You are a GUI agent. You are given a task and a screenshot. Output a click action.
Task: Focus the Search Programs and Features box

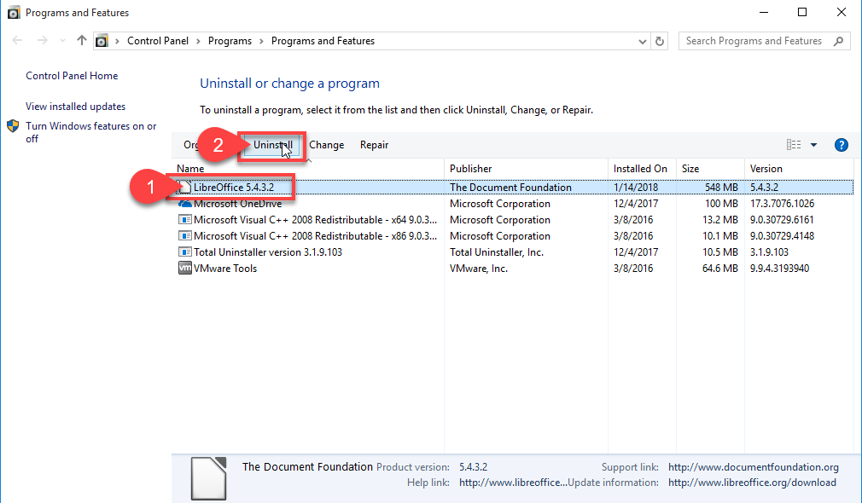click(x=764, y=41)
